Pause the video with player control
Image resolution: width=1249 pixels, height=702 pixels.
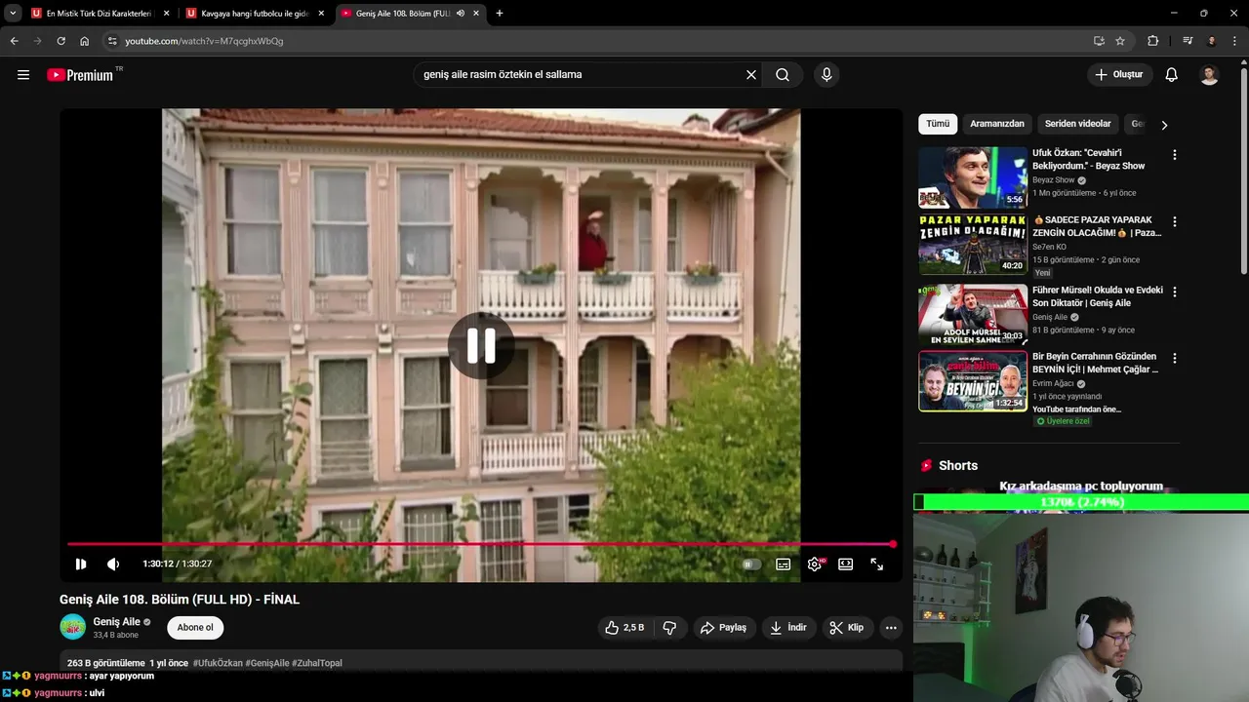[81, 564]
